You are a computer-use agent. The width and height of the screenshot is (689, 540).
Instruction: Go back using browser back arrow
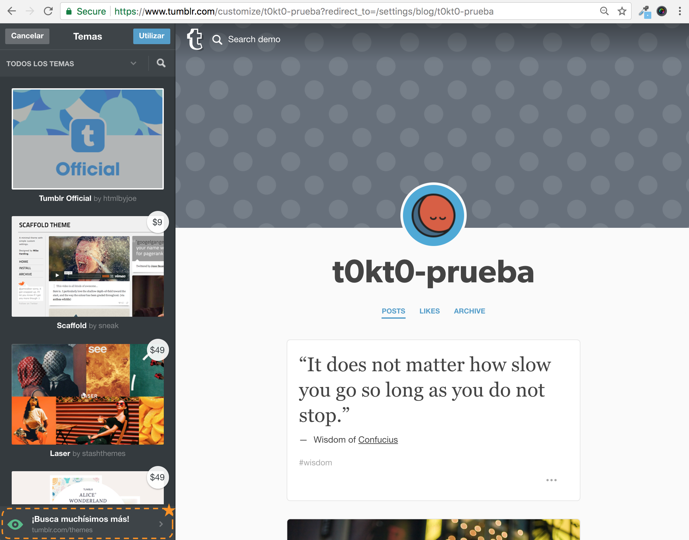click(12, 11)
